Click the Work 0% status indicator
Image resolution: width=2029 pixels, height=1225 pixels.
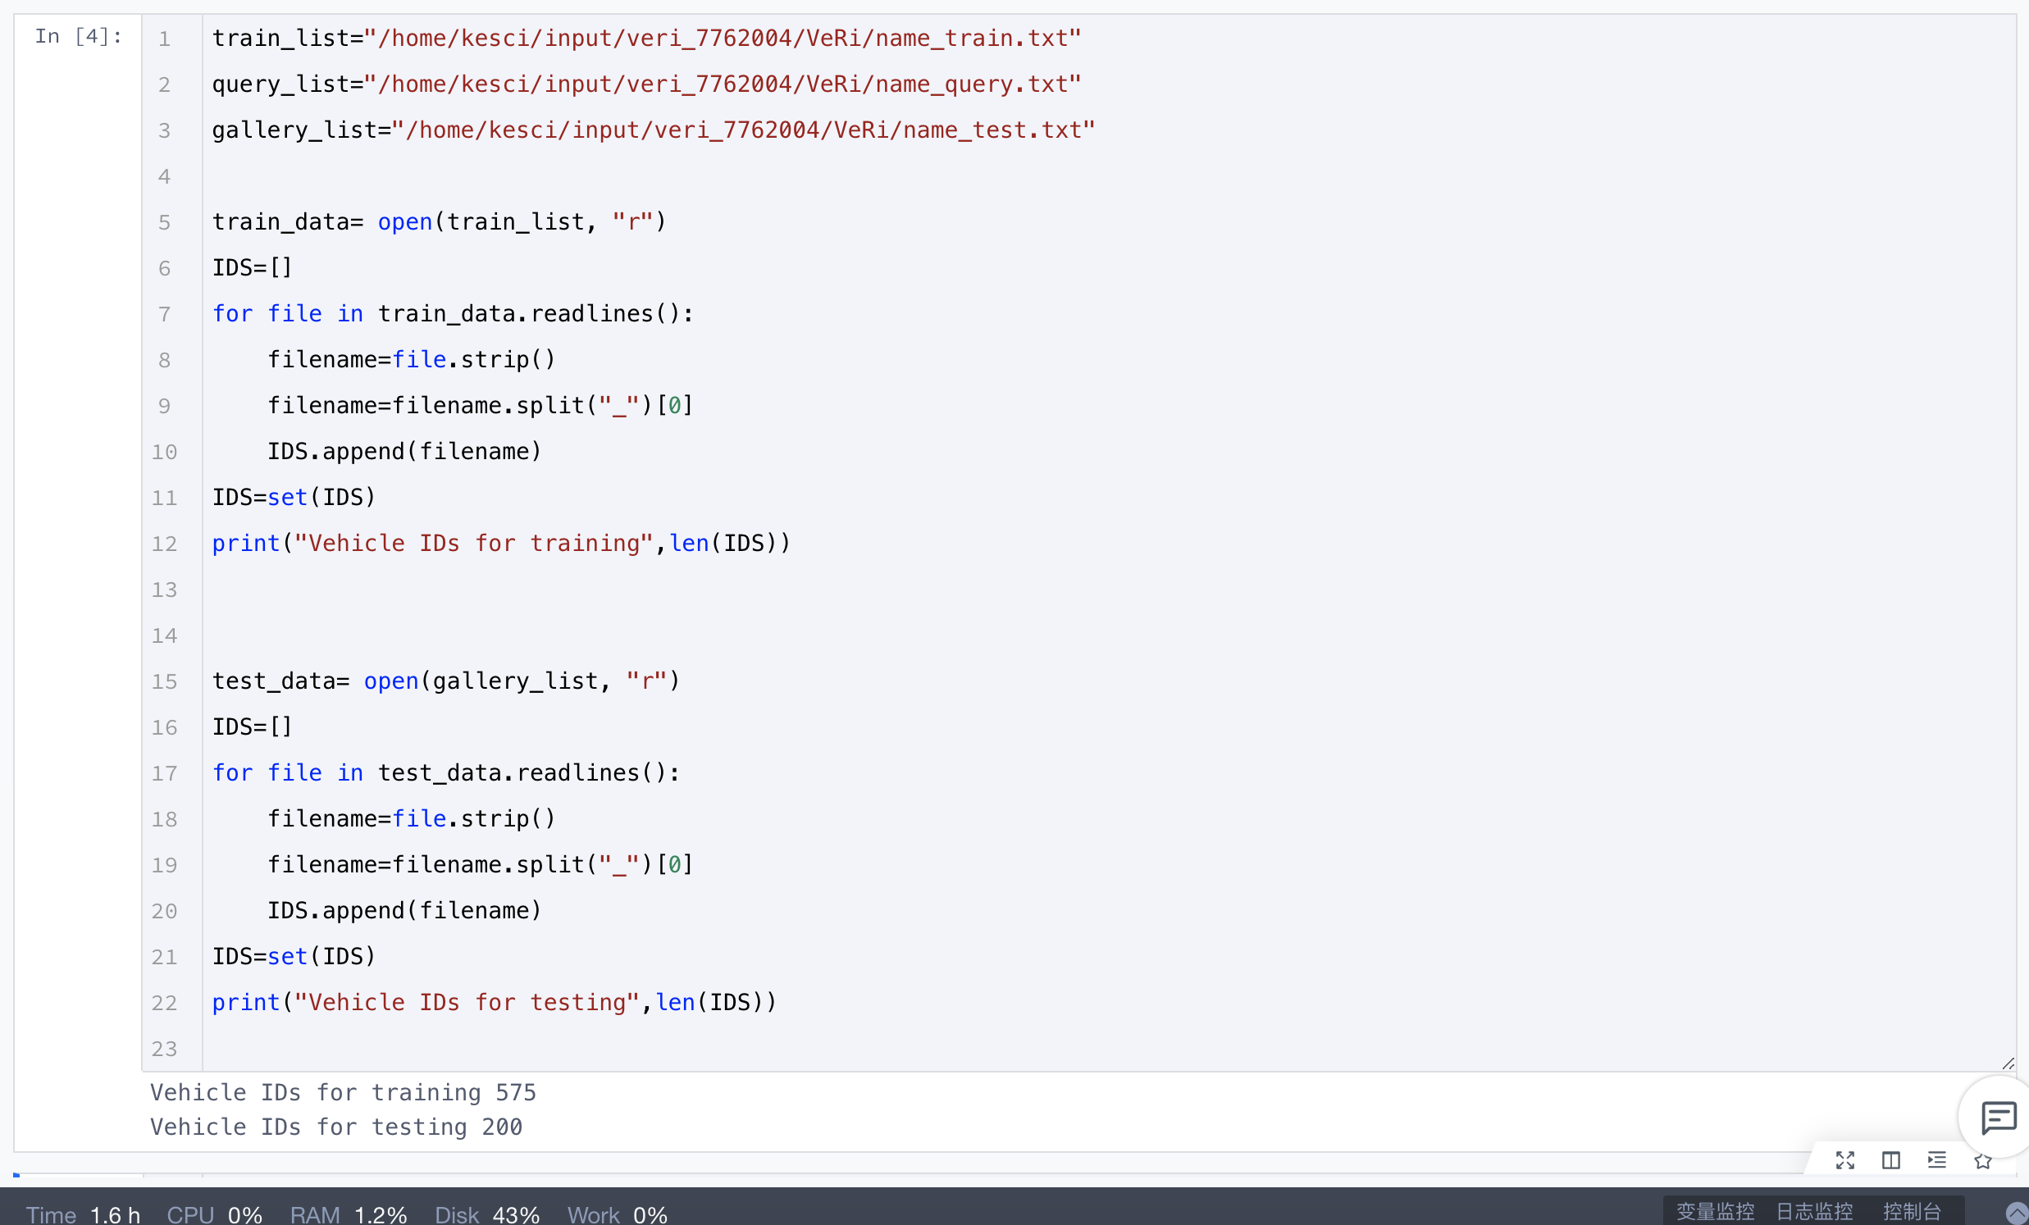617,1214
